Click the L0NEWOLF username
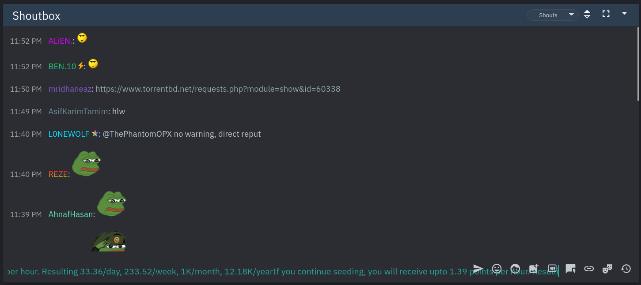Image resolution: width=641 pixels, height=285 pixels. point(69,134)
